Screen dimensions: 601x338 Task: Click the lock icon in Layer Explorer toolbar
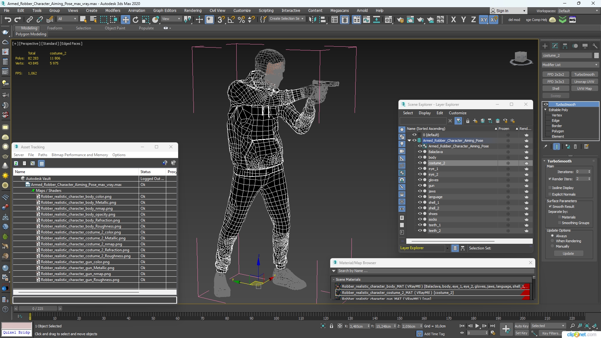[x=468, y=121]
